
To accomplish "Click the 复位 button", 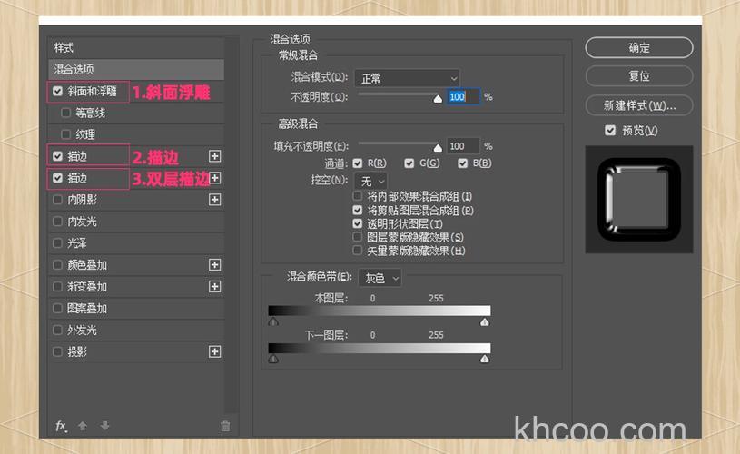I will 639,76.
